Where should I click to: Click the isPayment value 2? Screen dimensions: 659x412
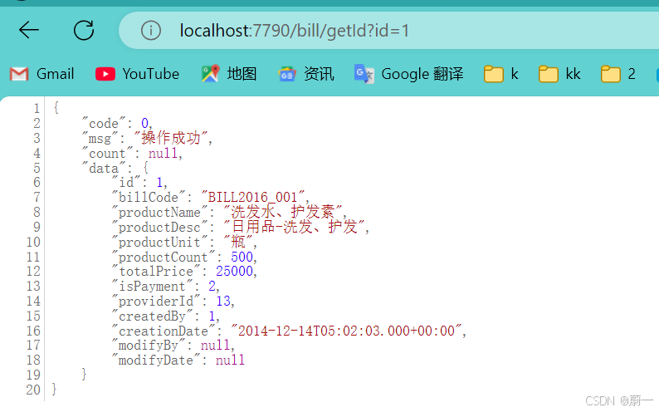click(x=212, y=287)
